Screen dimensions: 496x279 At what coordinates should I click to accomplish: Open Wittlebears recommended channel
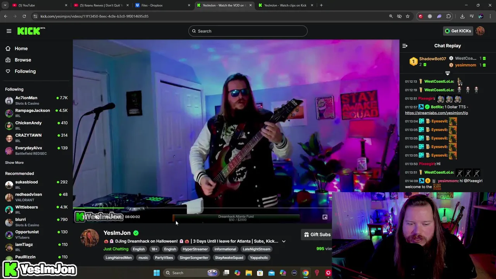click(x=36, y=210)
